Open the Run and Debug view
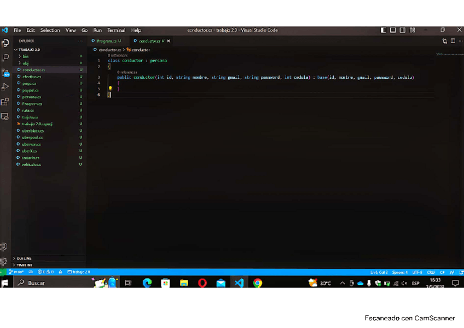This screenshot has width=464, height=328. tap(5, 87)
